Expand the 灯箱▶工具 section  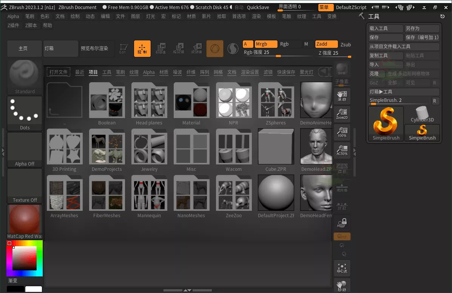(404, 92)
